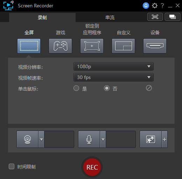Image resolution: width=182 pixels, height=179 pixels.
Task: Open settings with the gear icon
Action: [155, 6]
